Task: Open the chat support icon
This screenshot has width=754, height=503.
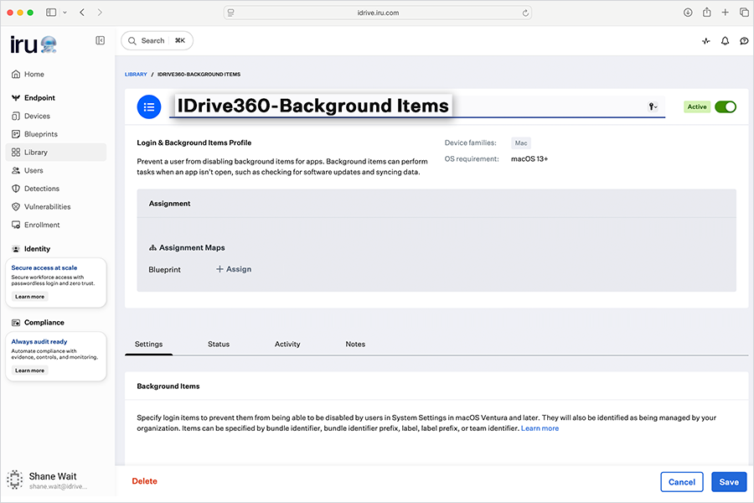Action: click(x=744, y=41)
